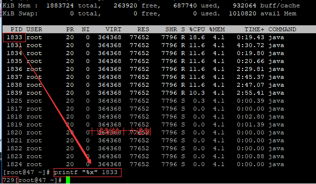Click the 687740 used memory value
This screenshot has width=316, height=184.
[185, 5]
